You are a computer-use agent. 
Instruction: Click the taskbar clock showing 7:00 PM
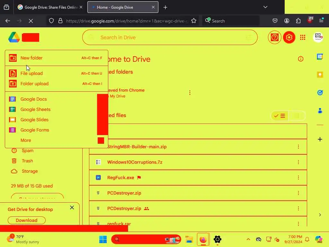[x=293, y=239]
